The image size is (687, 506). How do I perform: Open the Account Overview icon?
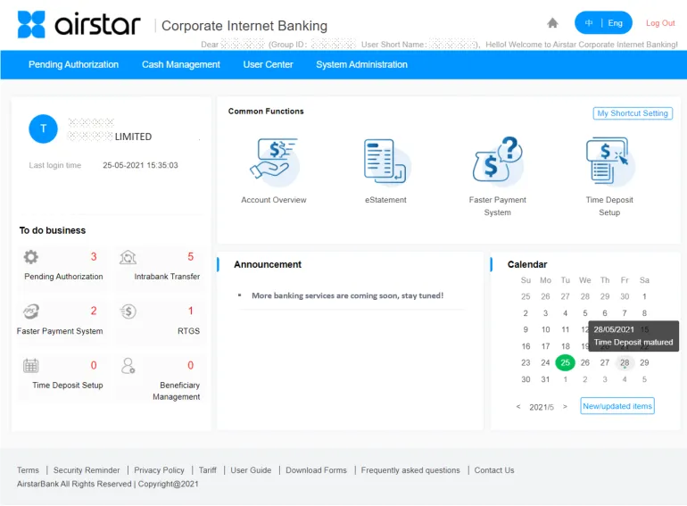tap(274, 162)
